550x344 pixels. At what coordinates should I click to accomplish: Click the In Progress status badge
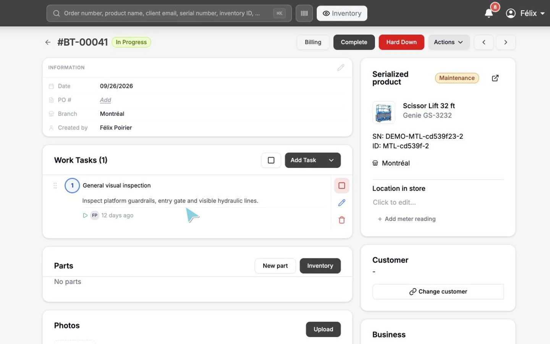(131, 42)
